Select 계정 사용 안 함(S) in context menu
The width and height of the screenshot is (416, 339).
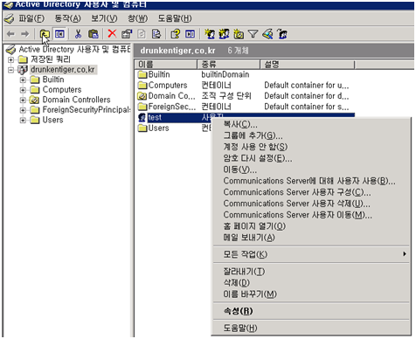tap(311, 147)
